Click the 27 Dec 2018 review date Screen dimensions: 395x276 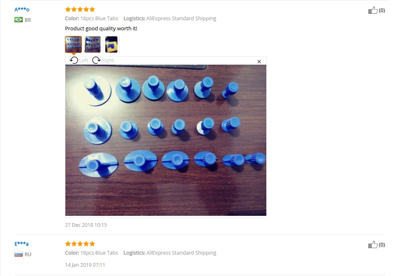click(86, 225)
